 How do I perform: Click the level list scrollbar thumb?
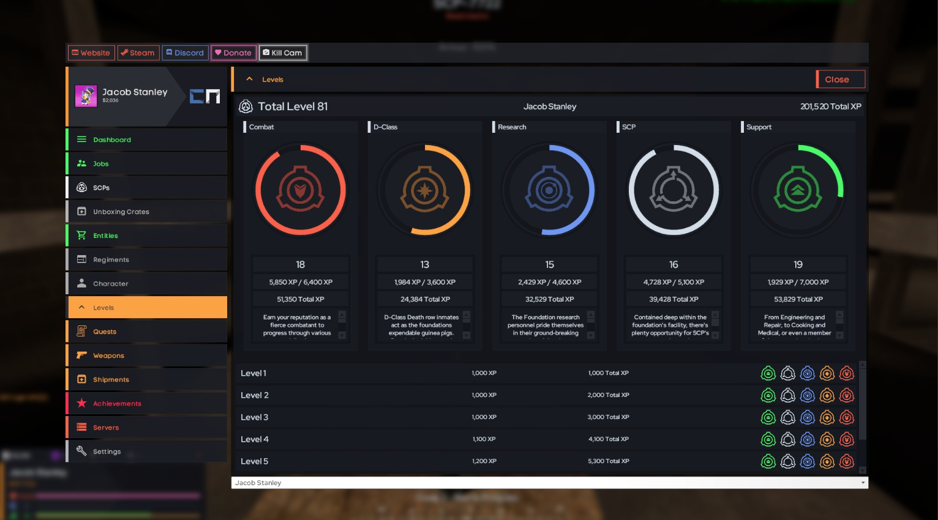[x=863, y=404]
